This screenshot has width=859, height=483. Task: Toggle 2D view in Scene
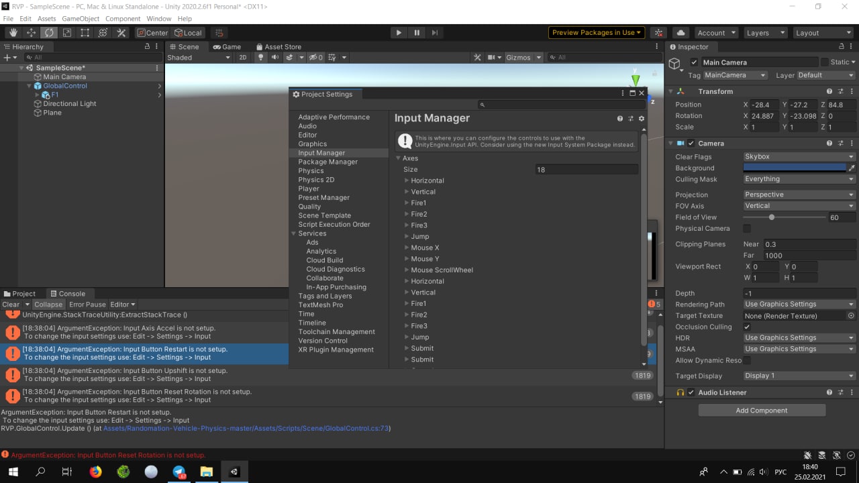pos(243,57)
